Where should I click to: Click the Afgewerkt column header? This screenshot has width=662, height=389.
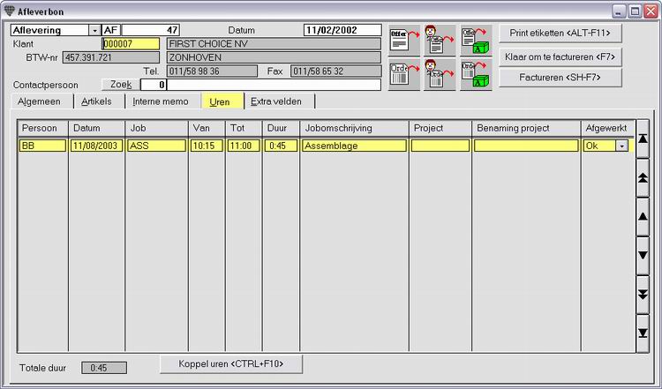pos(607,128)
